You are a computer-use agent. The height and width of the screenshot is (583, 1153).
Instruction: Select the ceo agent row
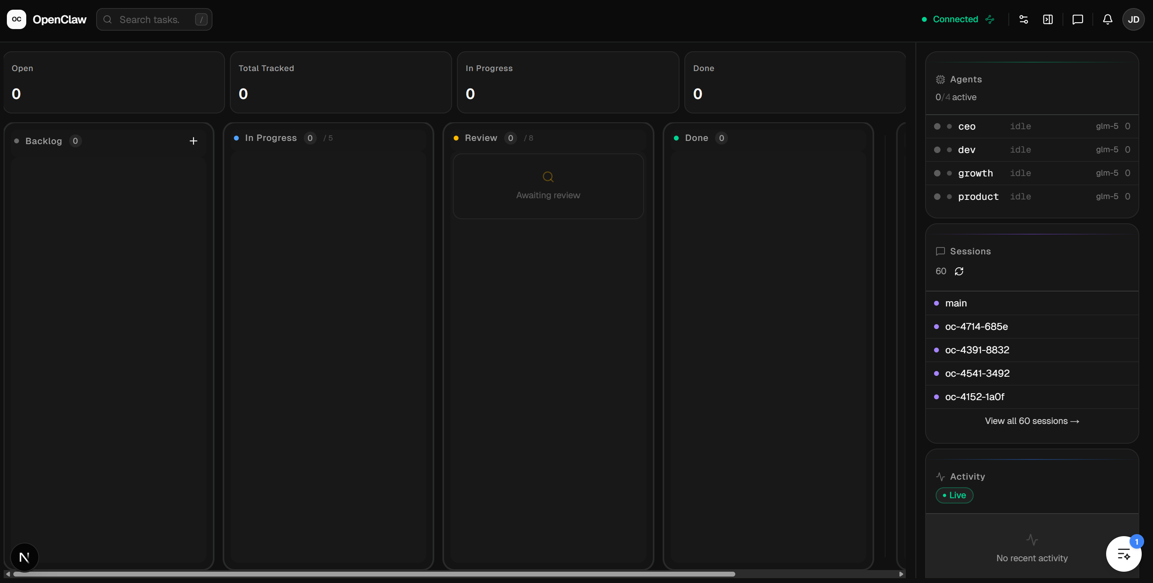pos(1031,126)
